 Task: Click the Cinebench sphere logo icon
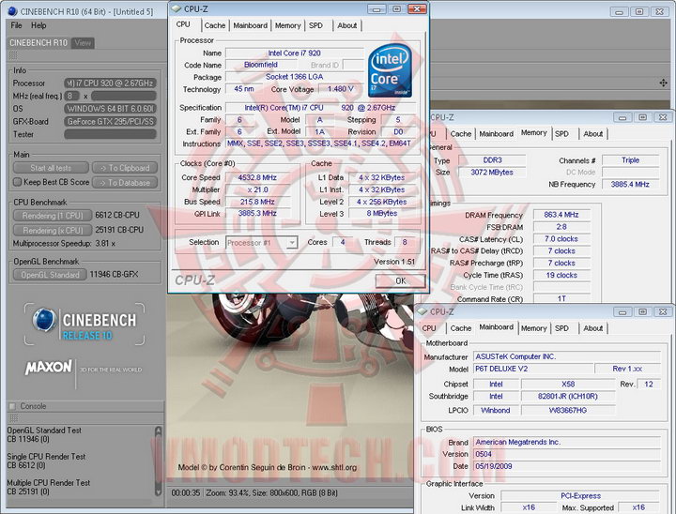44,321
